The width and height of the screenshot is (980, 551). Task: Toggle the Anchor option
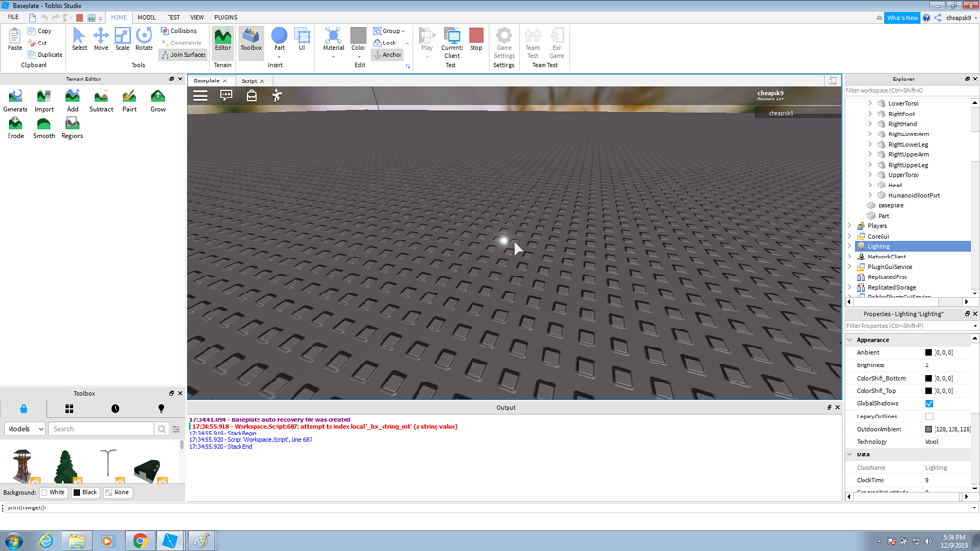pyautogui.click(x=389, y=54)
